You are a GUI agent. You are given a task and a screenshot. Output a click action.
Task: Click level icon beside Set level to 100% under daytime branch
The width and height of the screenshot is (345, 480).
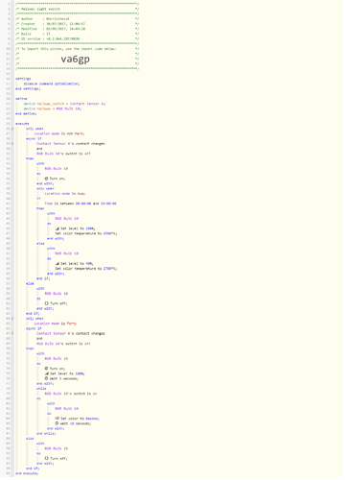click(57, 228)
